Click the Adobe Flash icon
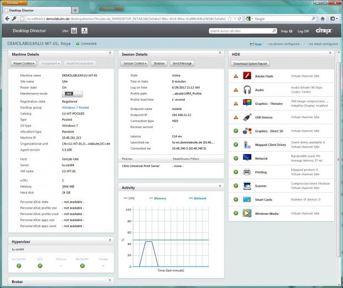This screenshot has width=343, height=288. pyautogui.click(x=247, y=76)
